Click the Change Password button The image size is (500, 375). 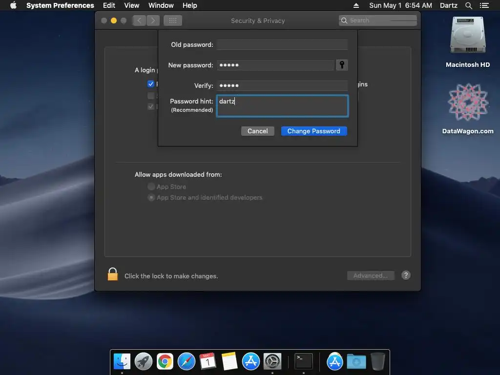[x=314, y=131]
